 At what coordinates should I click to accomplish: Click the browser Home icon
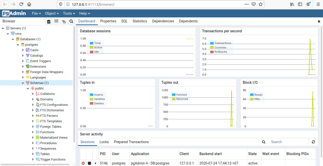[30, 4]
